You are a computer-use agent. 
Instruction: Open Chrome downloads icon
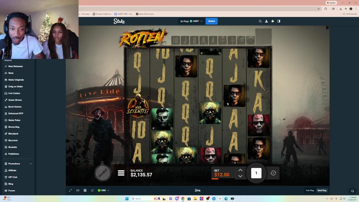pos(340,9)
